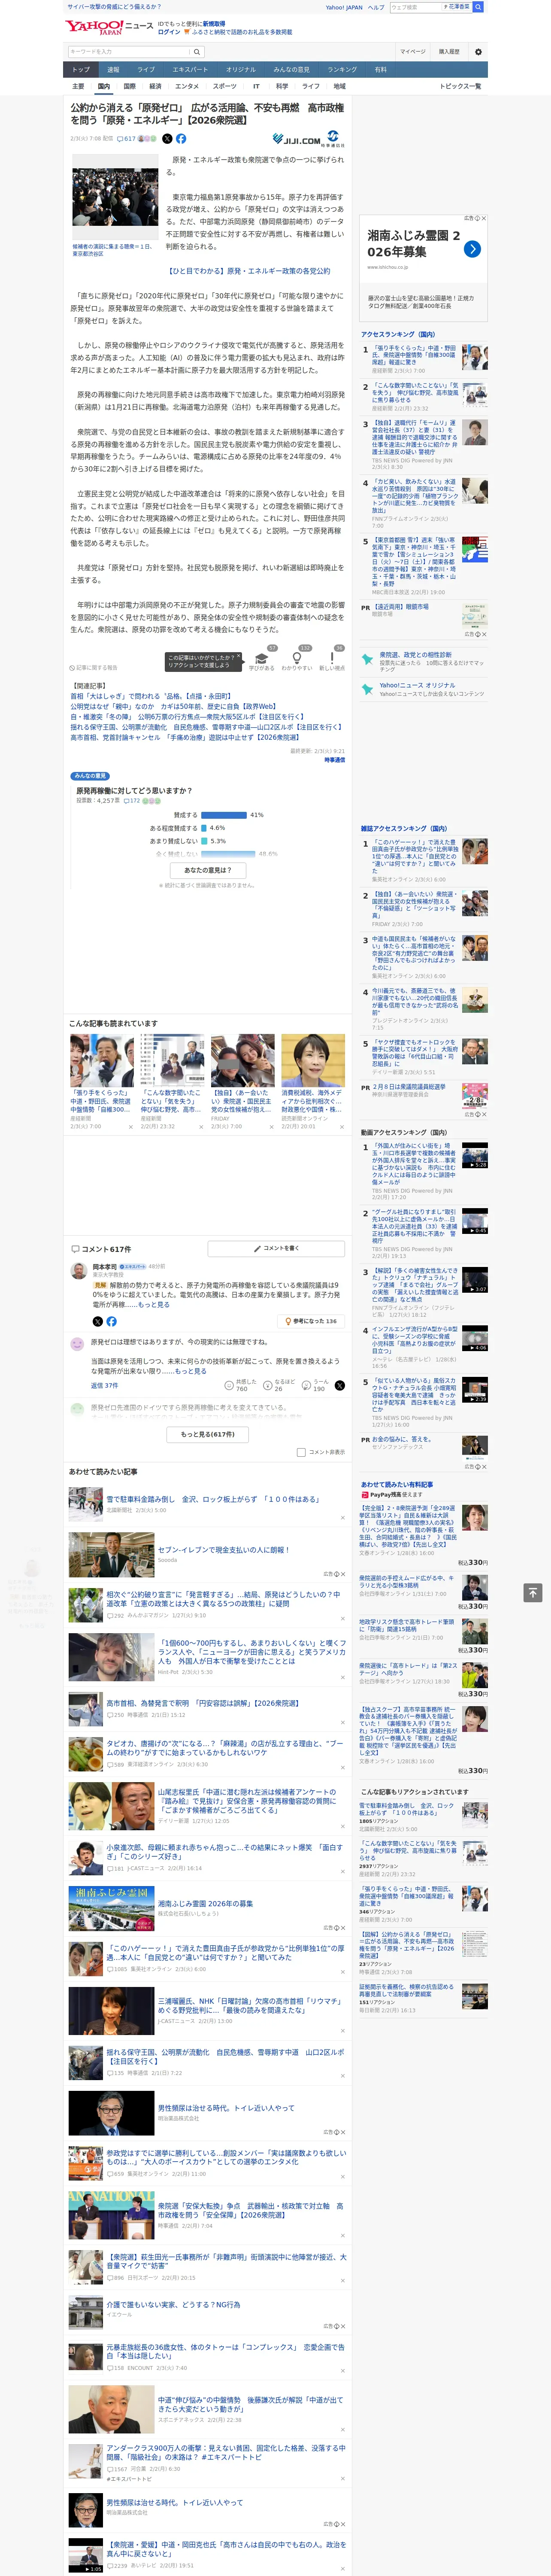Click the わかりやすい lightbulb reaction icon

point(296,659)
